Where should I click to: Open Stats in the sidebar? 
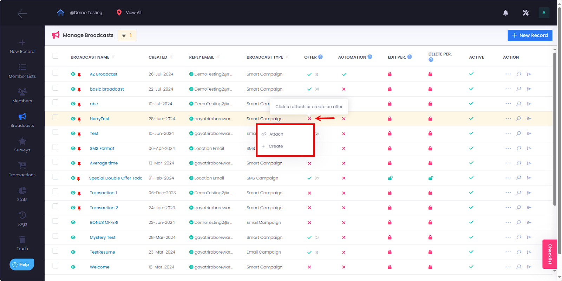click(x=22, y=194)
